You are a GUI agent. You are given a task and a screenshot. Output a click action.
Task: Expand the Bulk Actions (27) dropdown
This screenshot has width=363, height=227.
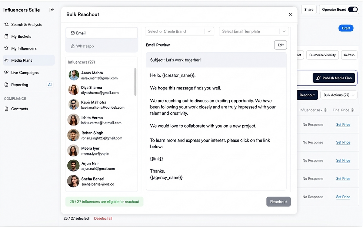[339, 95]
